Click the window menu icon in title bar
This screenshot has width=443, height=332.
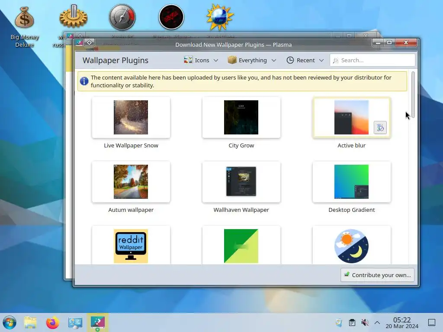click(80, 43)
